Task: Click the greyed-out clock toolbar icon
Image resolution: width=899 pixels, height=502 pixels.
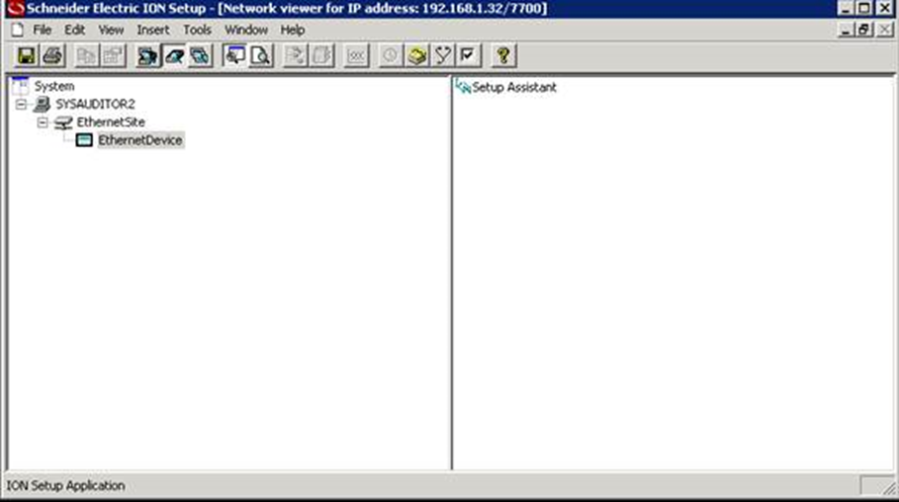Action: click(x=391, y=55)
